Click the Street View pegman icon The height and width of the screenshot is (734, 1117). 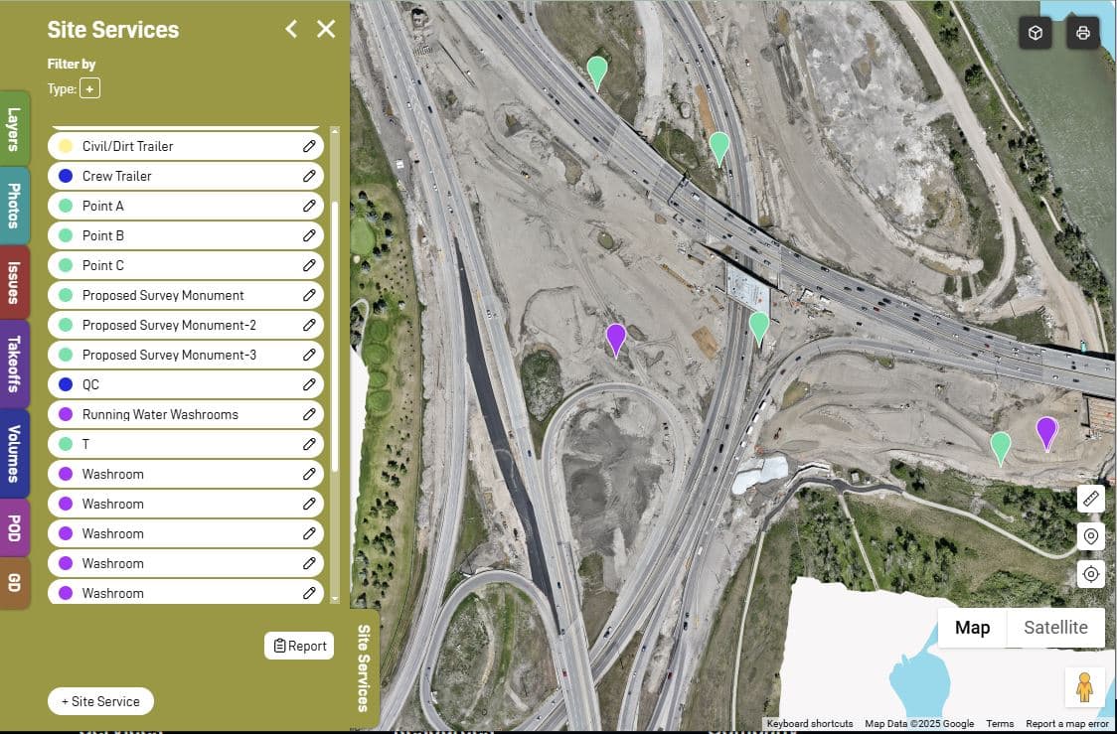pyautogui.click(x=1084, y=686)
